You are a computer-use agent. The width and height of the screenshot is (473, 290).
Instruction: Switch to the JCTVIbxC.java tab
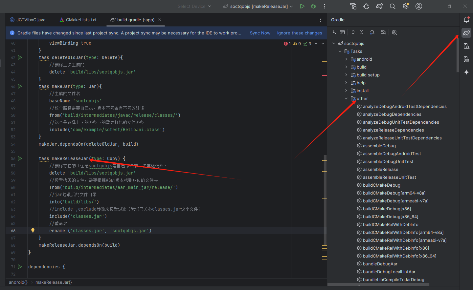tap(28, 20)
